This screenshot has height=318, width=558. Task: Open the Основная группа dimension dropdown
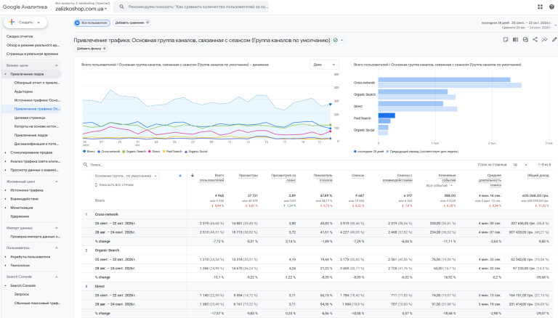pyautogui.click(x=126, y=176)
